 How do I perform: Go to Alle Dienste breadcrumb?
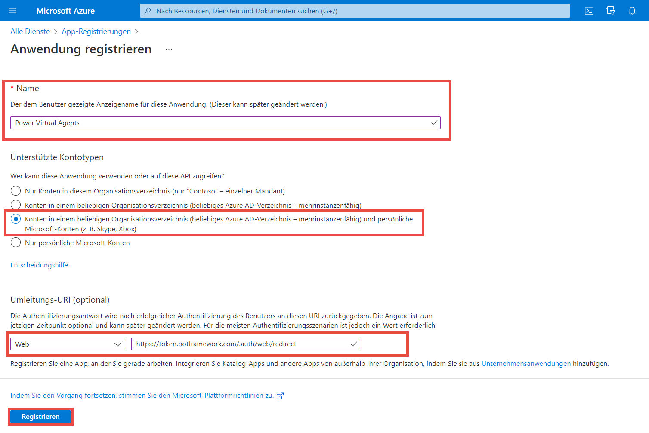pyautogui.click(x=30, y=31)
